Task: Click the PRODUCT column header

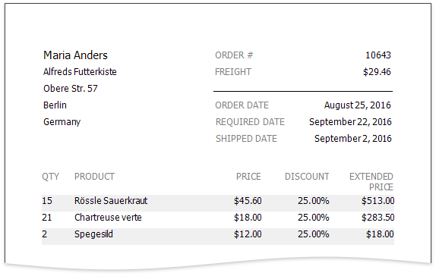Action: pyautogui.click(x=94, y=177)
